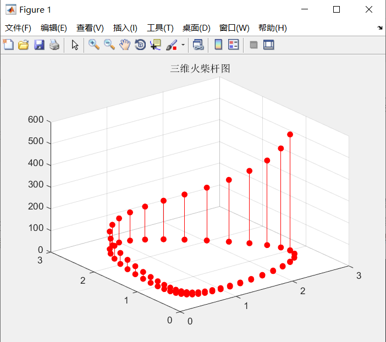Open the 窗口(W) menu
The image size is (386, 342).
point(234,28)
